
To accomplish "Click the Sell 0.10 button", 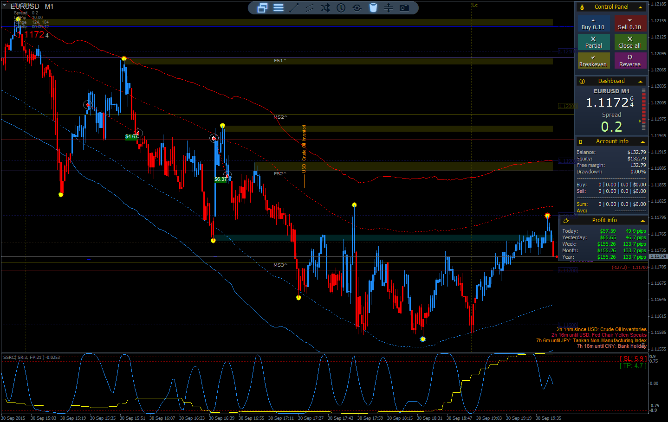I will (x=630, y=24).
